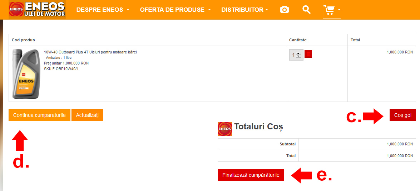Increase quantity with the up stepper arrow
420x191 pixels.
click(299, 53)
